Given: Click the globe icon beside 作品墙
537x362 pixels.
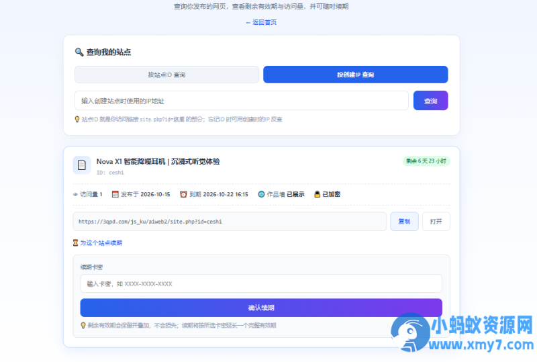Looking at the screenshot, I should (x=261, y=194).
